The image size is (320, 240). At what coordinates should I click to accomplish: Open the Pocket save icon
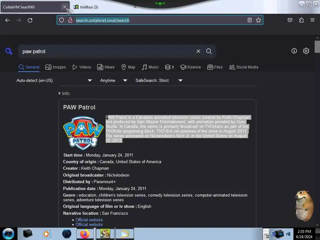(x=290, y=20)
